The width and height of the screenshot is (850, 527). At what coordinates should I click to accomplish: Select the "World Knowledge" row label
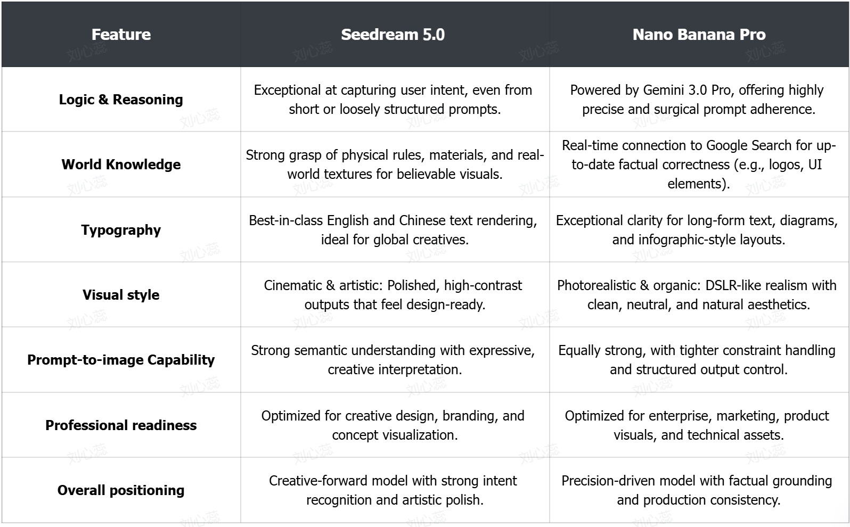[x=121, y=164]
